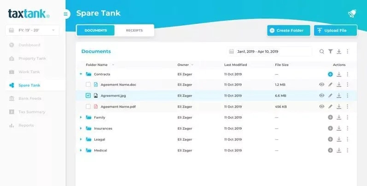Preview Ageement Name.doc with eye icon
The image size is (367, 186).
click(x=321, y=84)
